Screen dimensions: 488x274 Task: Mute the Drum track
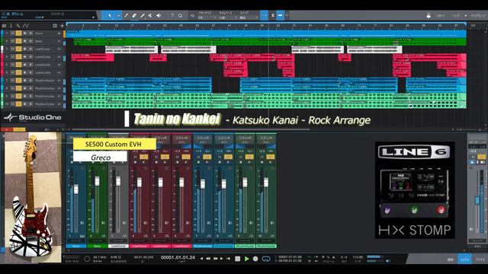coord(13,33)
